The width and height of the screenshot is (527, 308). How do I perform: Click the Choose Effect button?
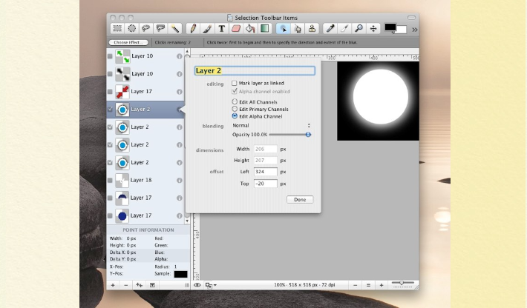(128, 43)
